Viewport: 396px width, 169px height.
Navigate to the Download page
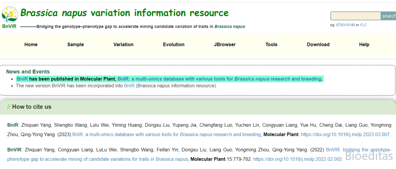tap(318, 45)
